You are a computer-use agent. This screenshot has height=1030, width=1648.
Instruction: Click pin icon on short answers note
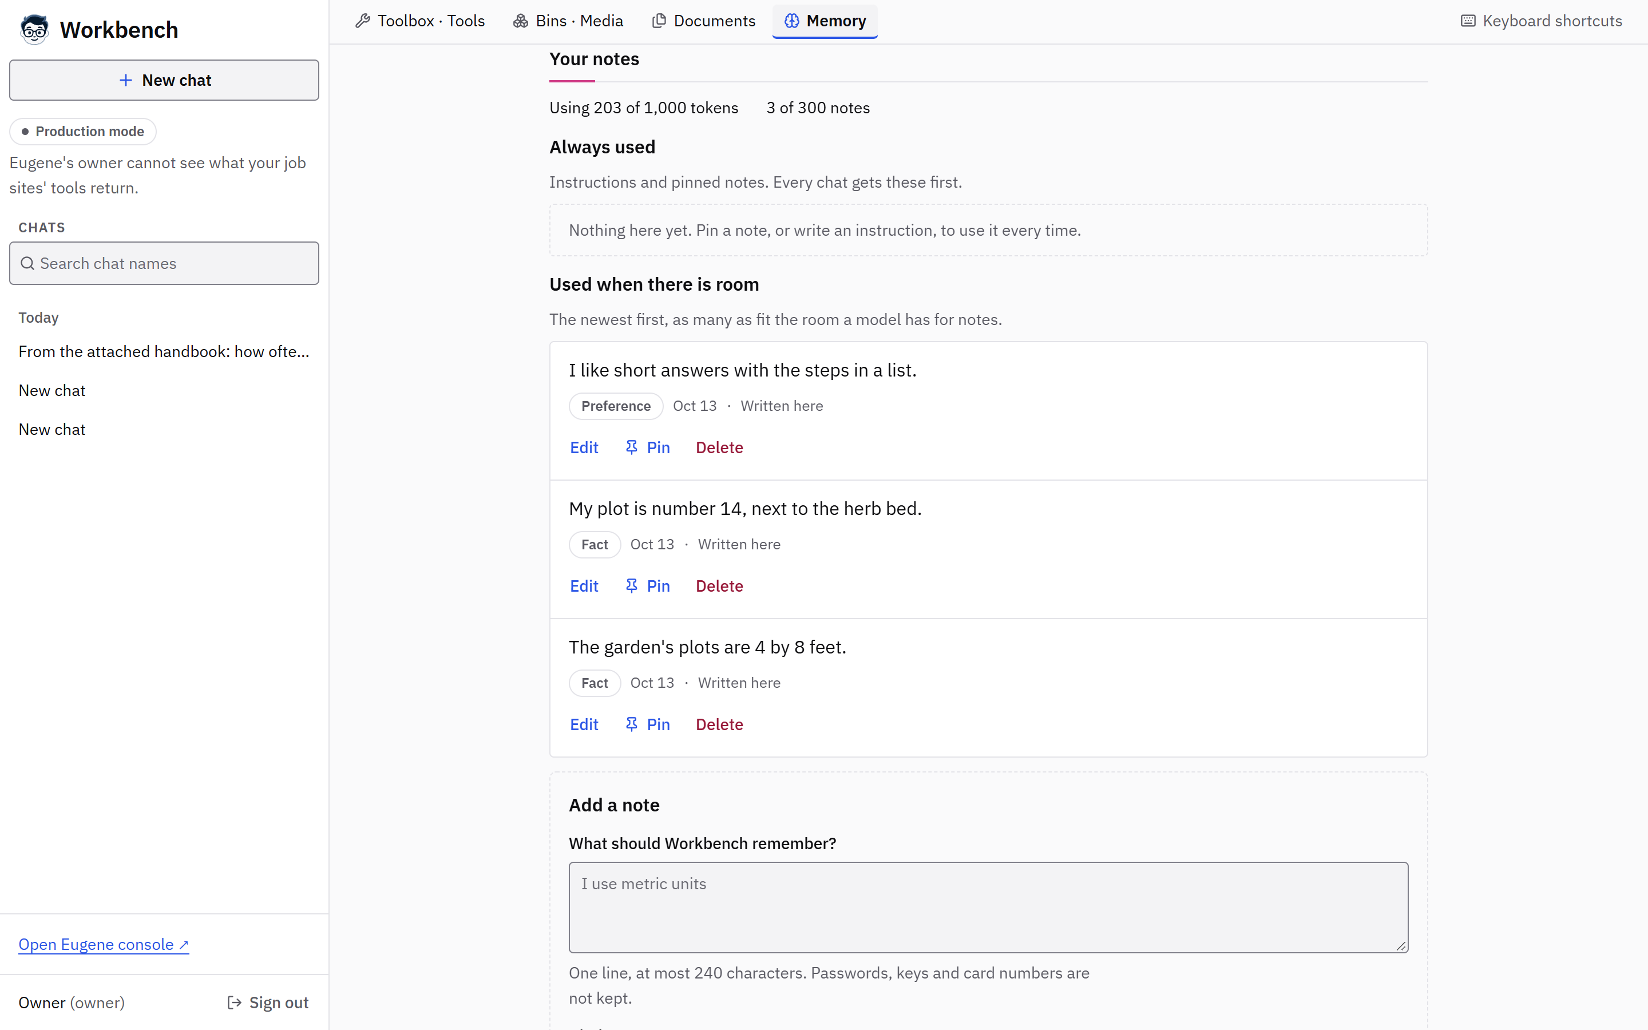pyautogui.click(x=631, y=447)
